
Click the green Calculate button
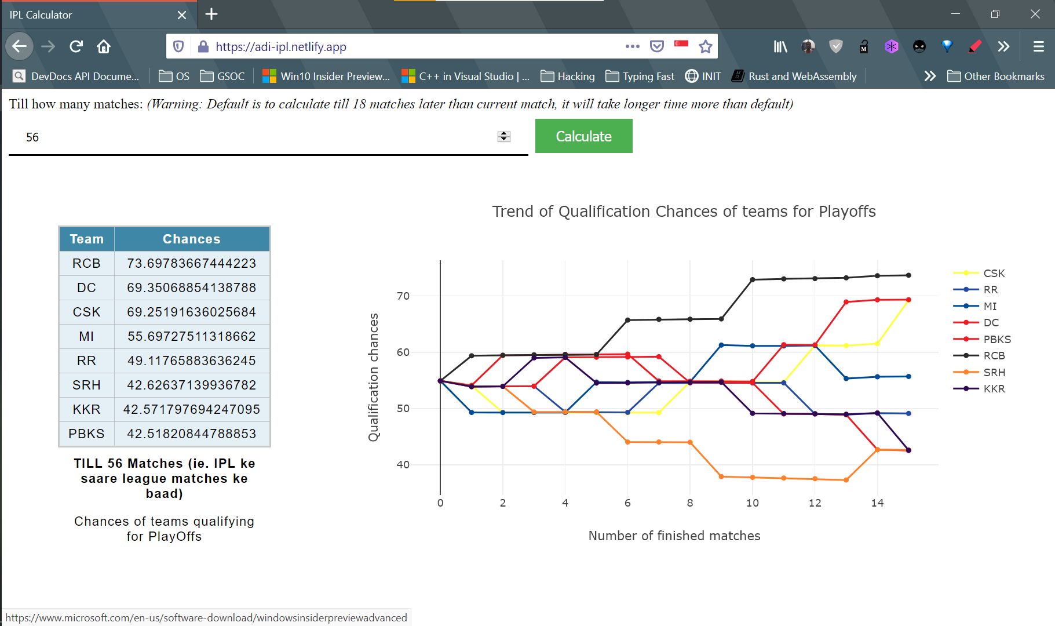[583, 136]
